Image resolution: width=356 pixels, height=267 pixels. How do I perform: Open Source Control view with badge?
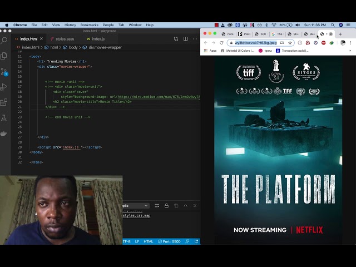point(4,72)
